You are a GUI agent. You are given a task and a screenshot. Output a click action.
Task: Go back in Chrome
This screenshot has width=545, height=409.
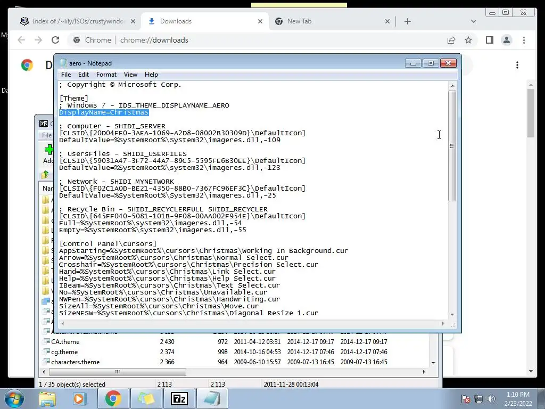[21, 40]
